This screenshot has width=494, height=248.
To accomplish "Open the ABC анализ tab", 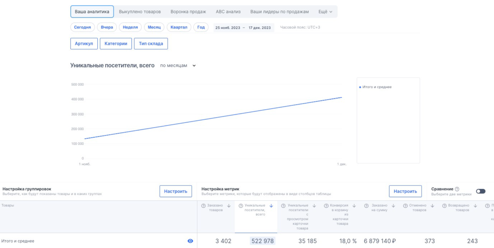I will 228,12.
